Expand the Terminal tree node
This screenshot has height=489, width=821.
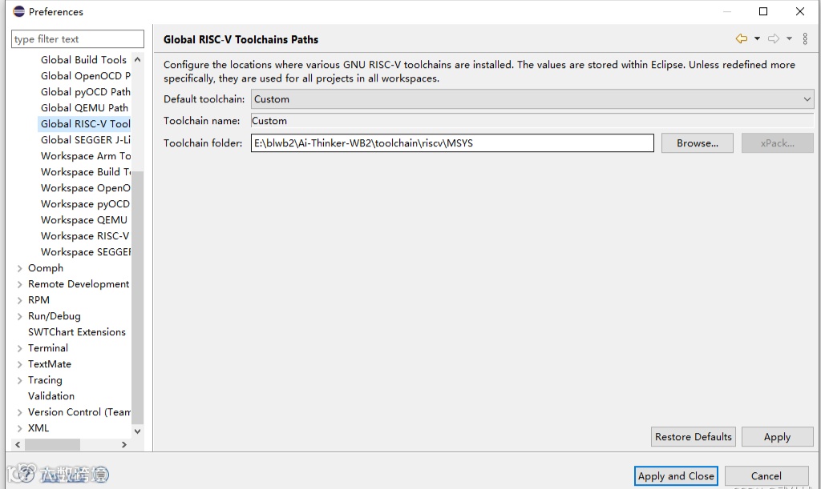(19, 348)
